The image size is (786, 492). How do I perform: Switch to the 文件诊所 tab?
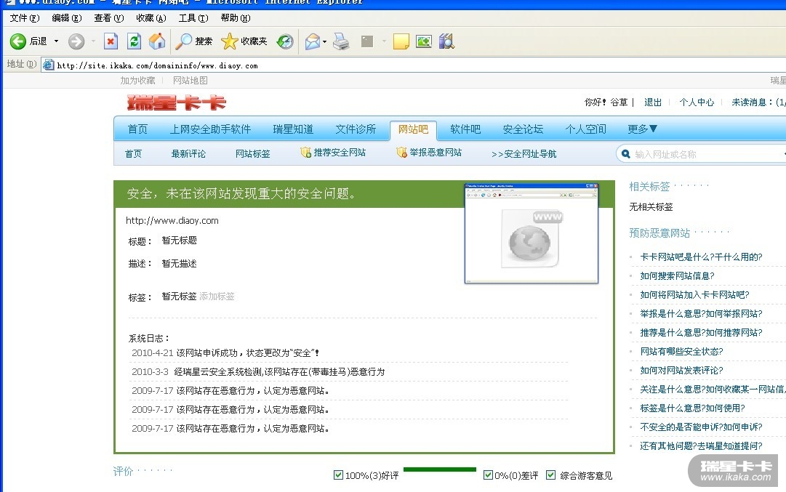pos(356,129)
